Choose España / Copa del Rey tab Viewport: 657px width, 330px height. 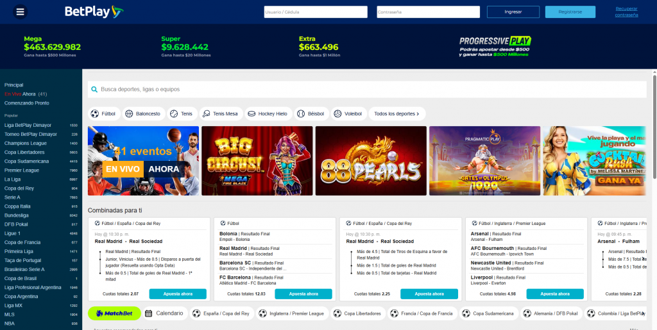click(221, 313)
